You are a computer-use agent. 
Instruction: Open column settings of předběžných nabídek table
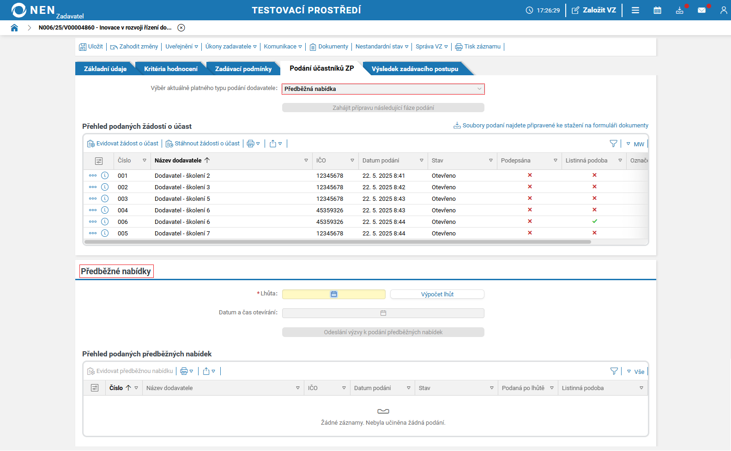pyautogui.click(x=95, y=388)
